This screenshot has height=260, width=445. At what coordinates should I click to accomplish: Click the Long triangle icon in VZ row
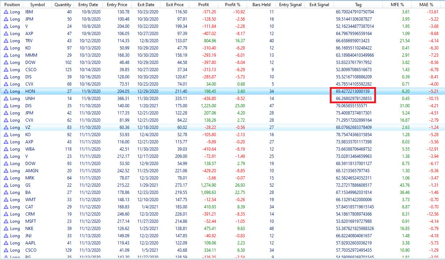coord(6,127)
